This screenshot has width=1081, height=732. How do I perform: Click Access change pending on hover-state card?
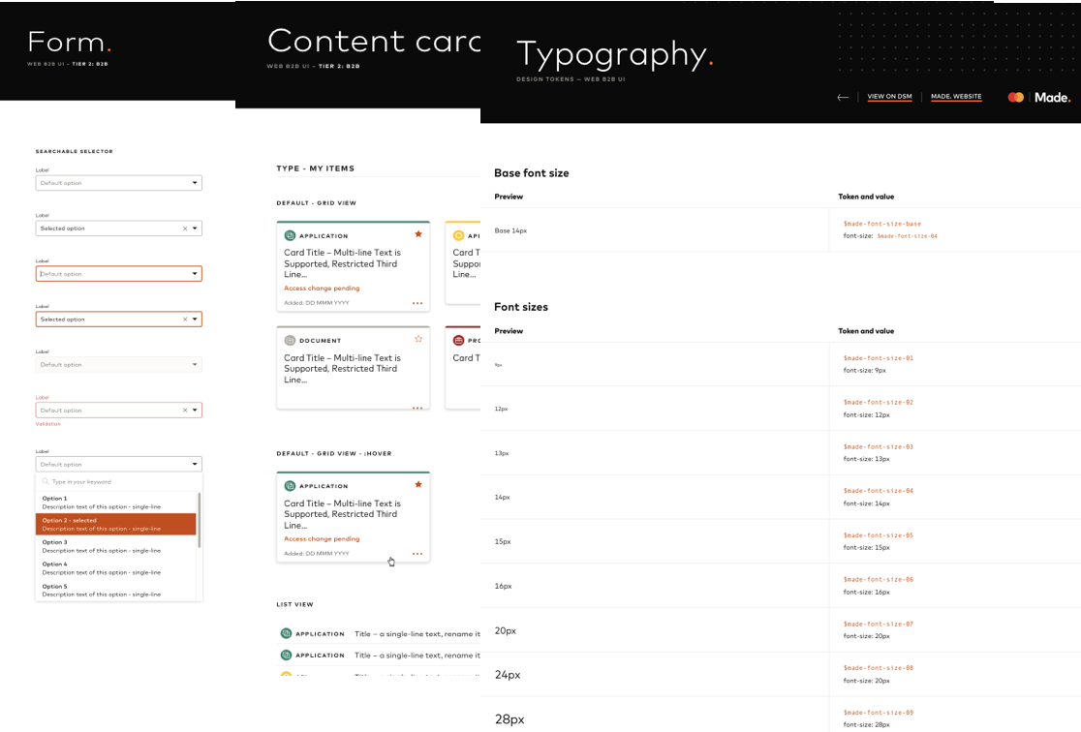(322, 539)
